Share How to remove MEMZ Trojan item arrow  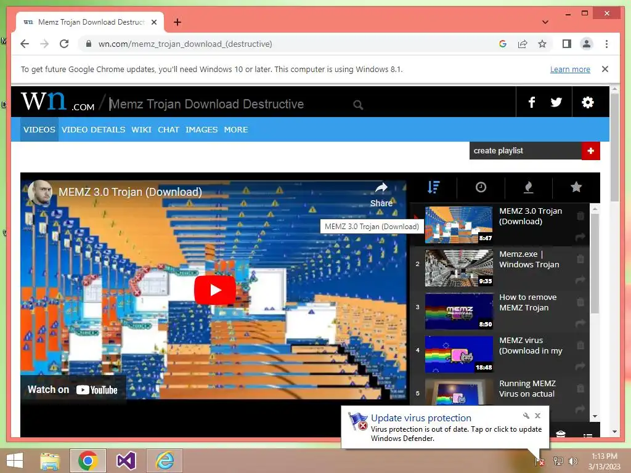580,323
